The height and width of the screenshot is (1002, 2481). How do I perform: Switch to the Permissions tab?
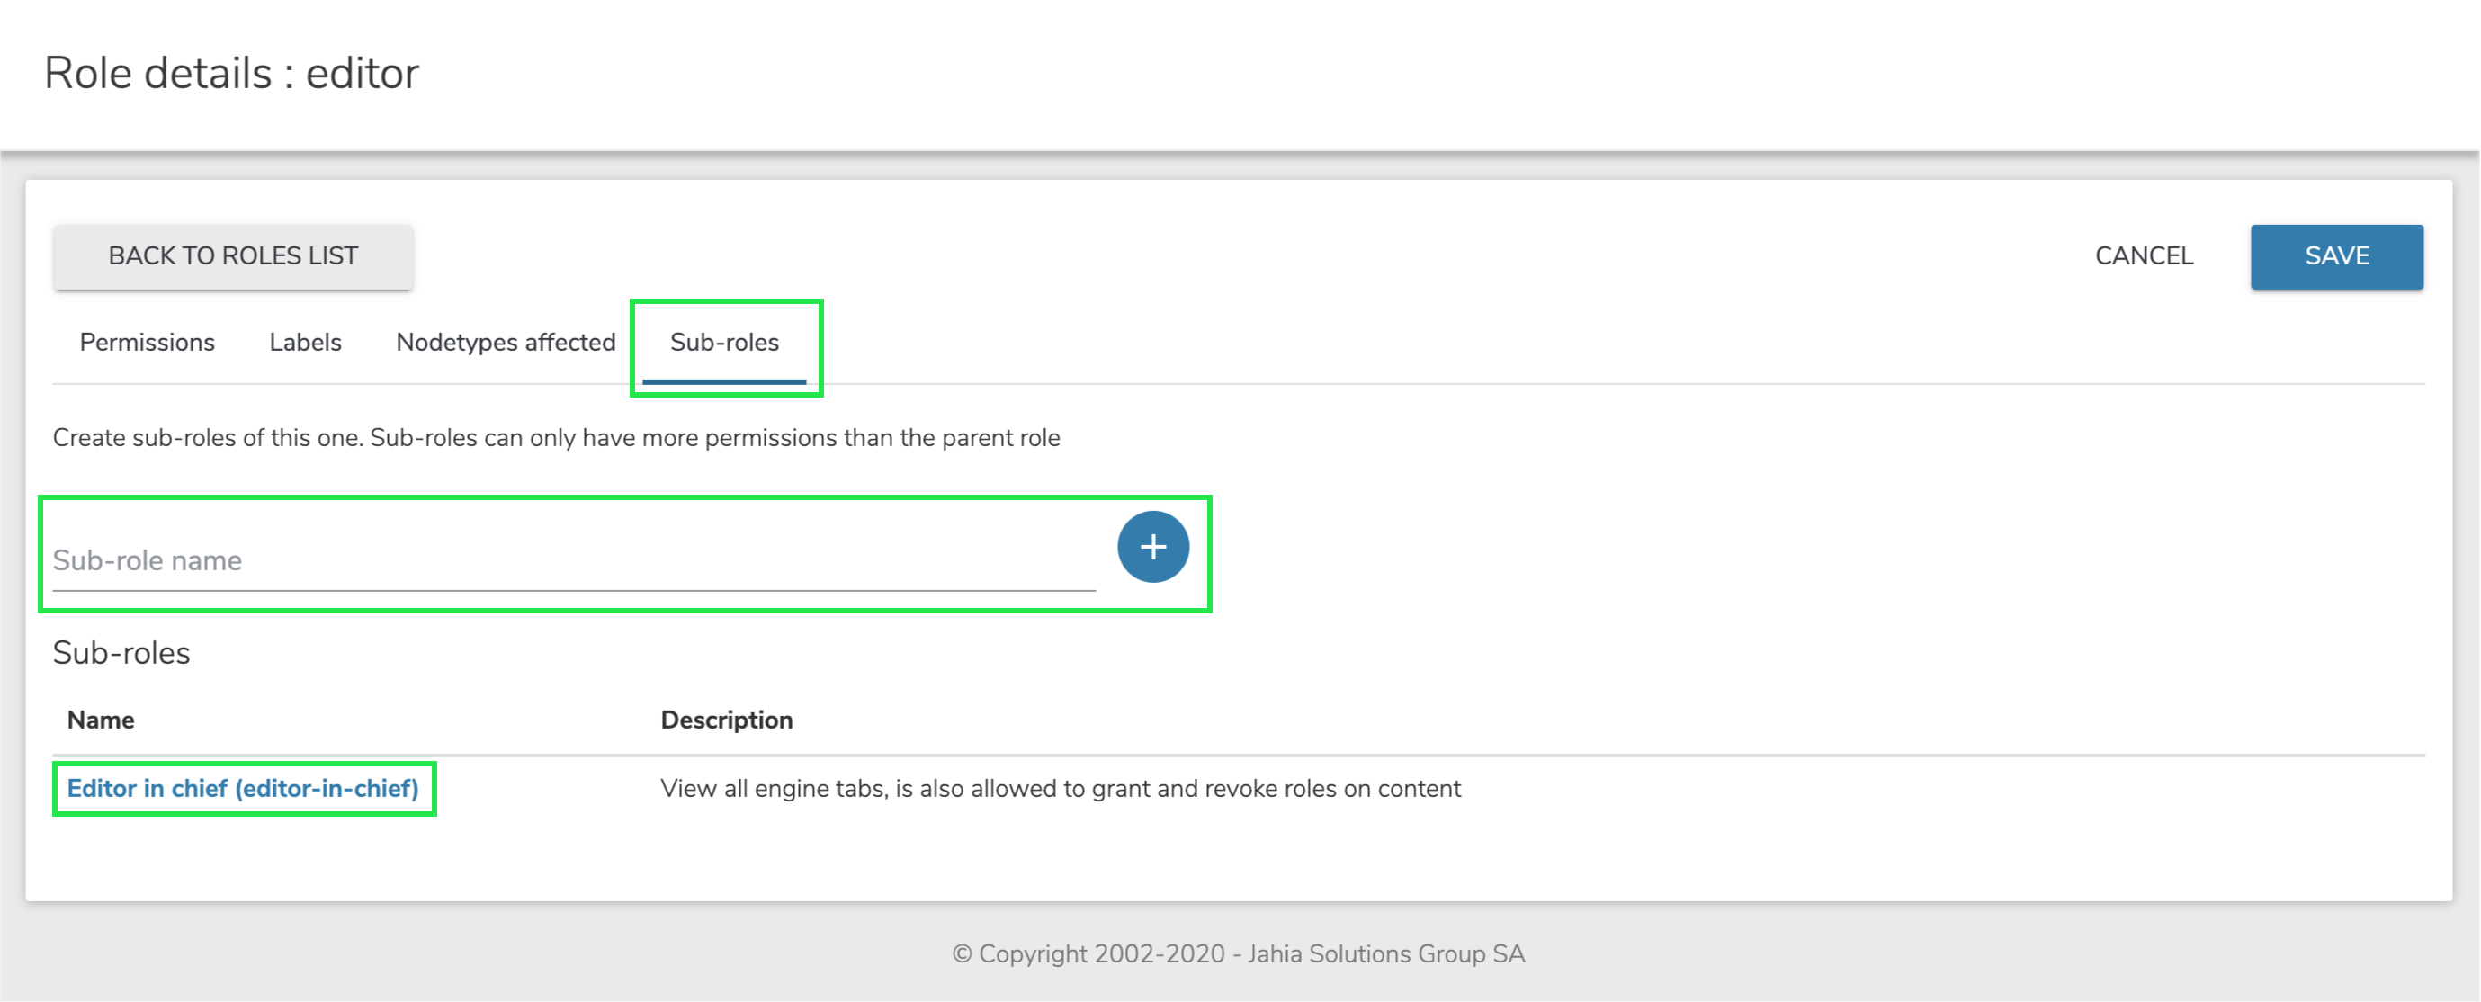click(x=147, y=342)
